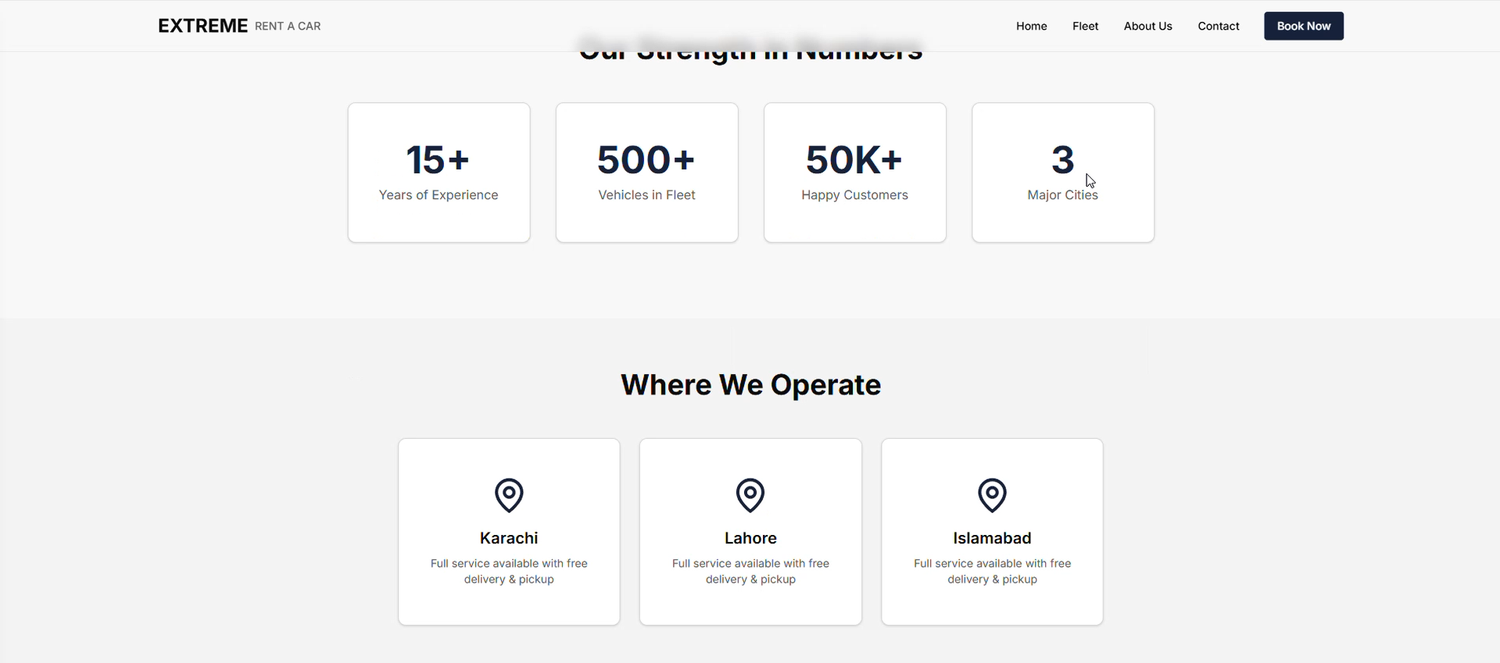Click the 50K+ statistic number
Image resolution: width=1500 pixels, height=663 pixels.
tap(854, 159)
